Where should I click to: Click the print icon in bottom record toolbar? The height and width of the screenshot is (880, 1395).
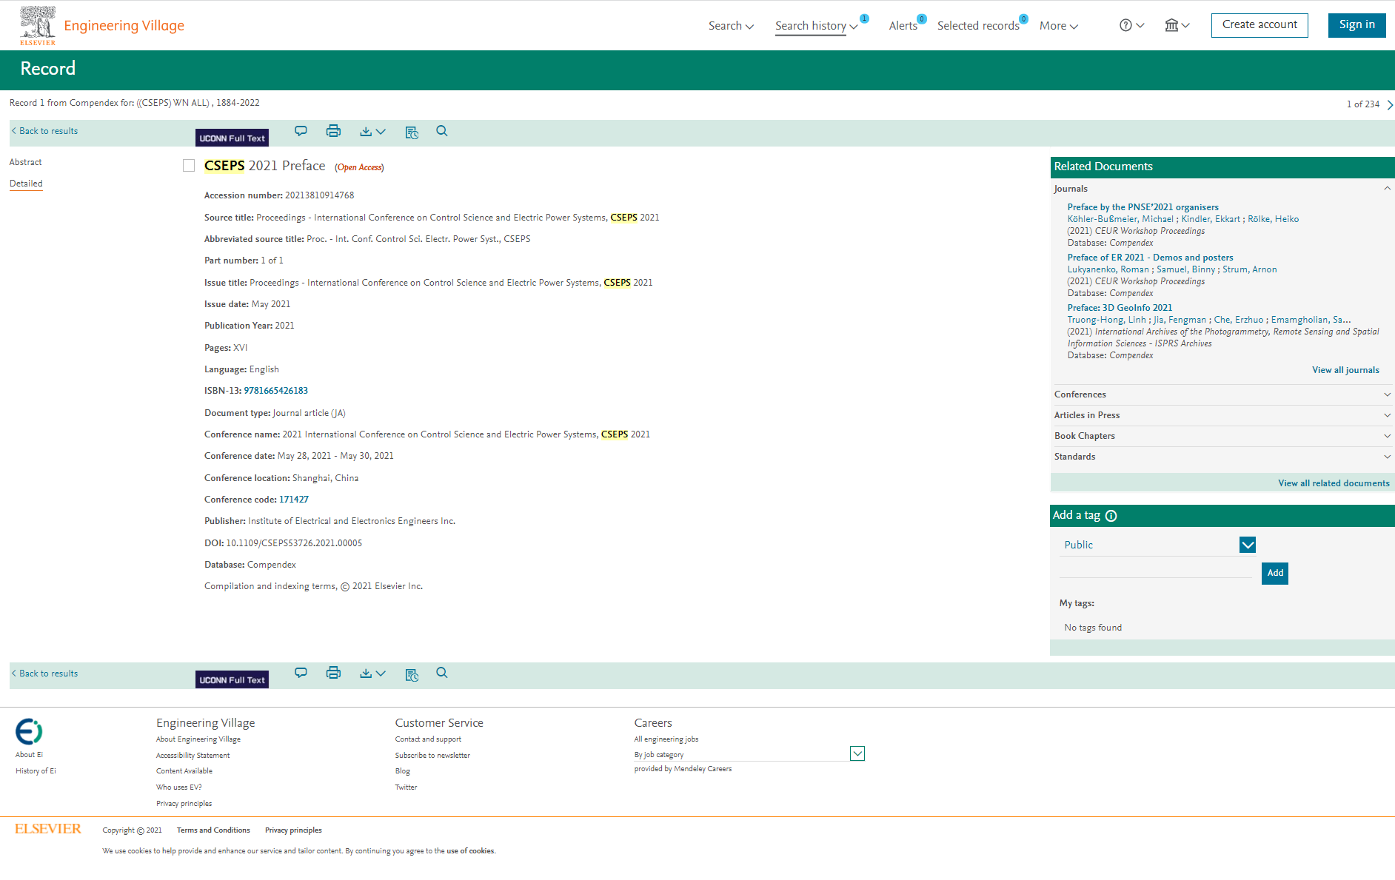coord(333,673)
